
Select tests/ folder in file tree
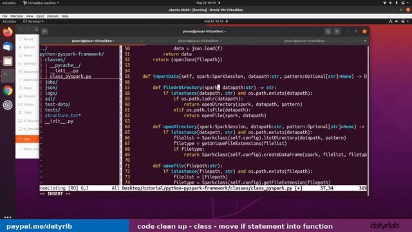[52, 110]
